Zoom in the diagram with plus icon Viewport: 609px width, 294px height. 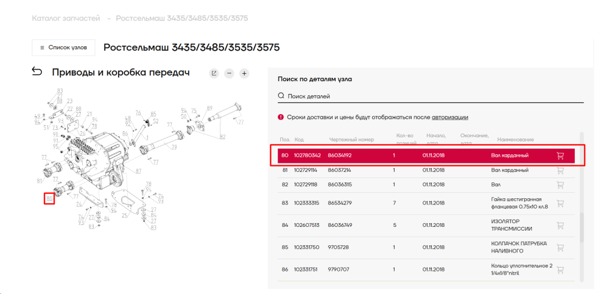[244, 73]
